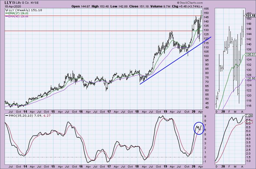Click the Volume 9.7M value
The width and height of the screenshot is (256, 169).
pyautogui.click(x=160, y=6)
